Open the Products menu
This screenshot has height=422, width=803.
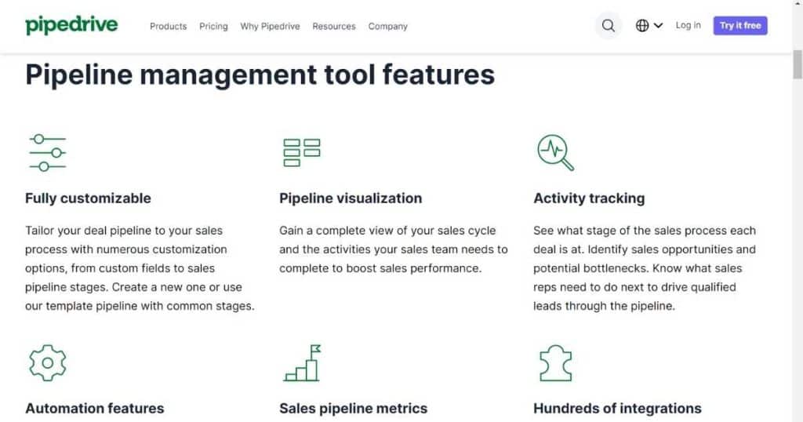[x=168, y=26]
